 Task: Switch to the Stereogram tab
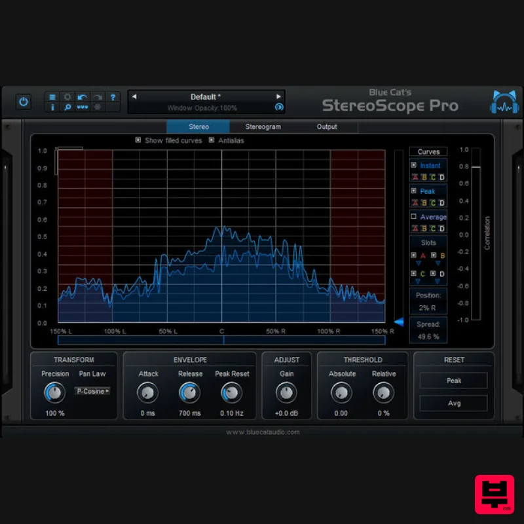coord(263,126)
